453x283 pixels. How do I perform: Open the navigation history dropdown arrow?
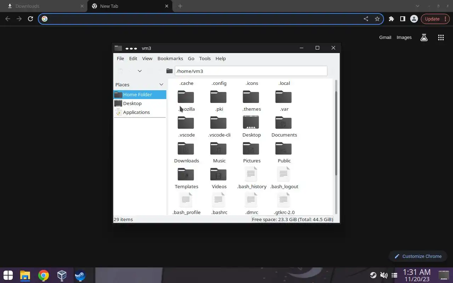pyautogui.click(x=140, y=71)
